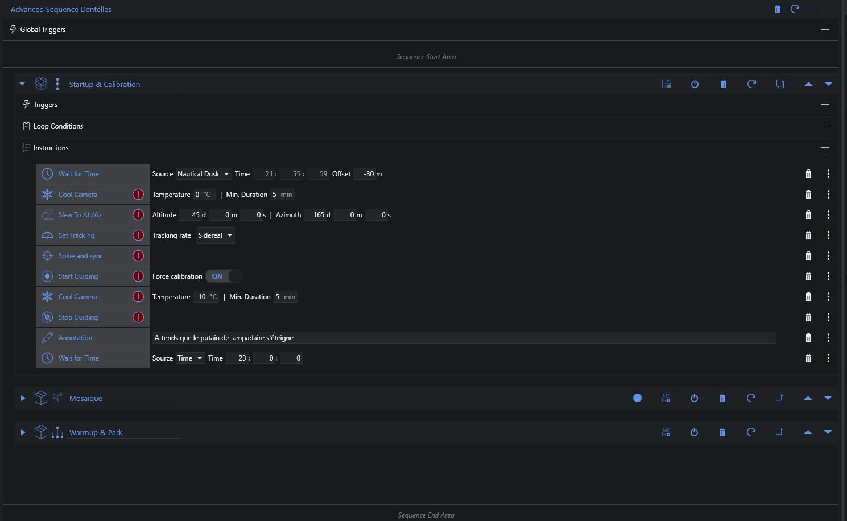Image resolution: width=847 pixels, height=521 pixels.
Task: Delete the whole Advanced Sequence Dentelles
Action: coord(778,9)
